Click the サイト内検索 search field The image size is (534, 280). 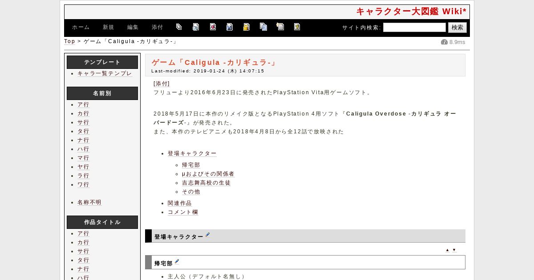414,28
